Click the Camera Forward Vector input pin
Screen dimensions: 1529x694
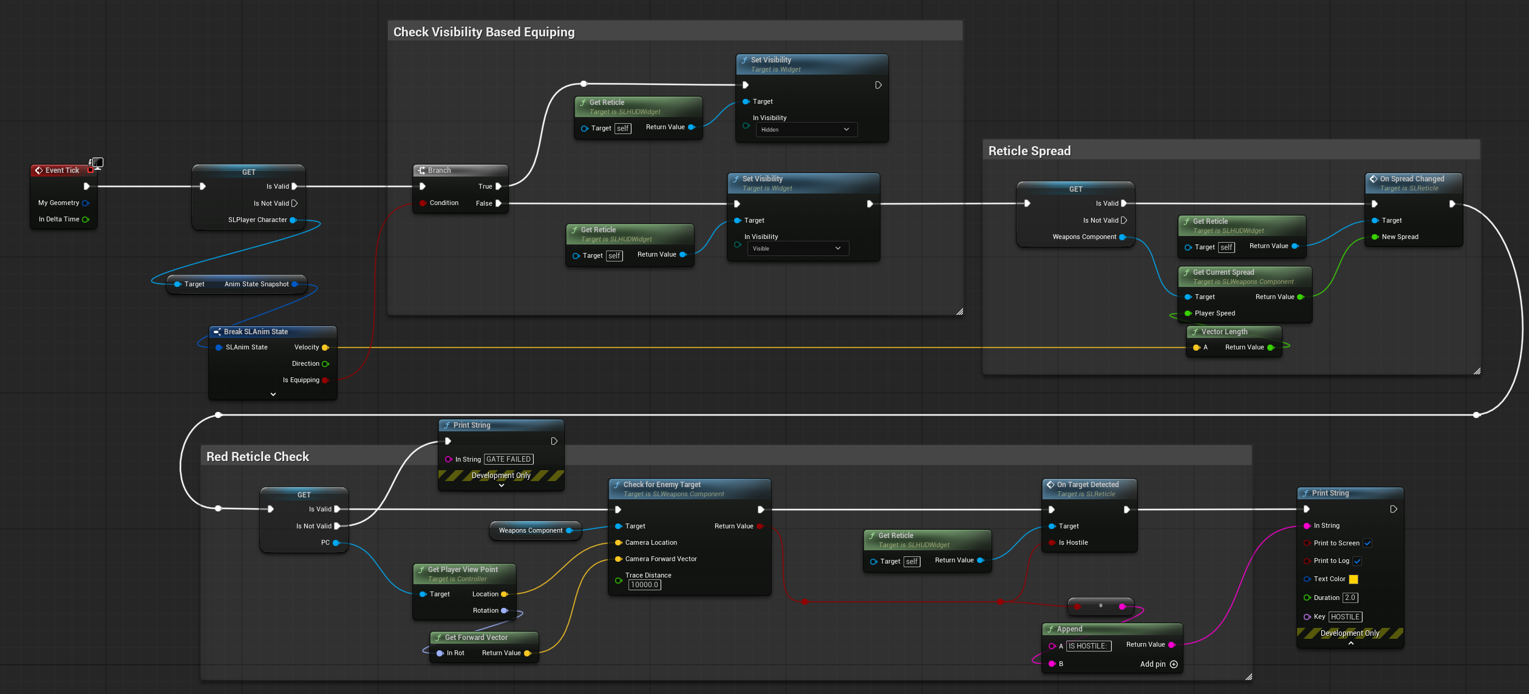point(618,559)
